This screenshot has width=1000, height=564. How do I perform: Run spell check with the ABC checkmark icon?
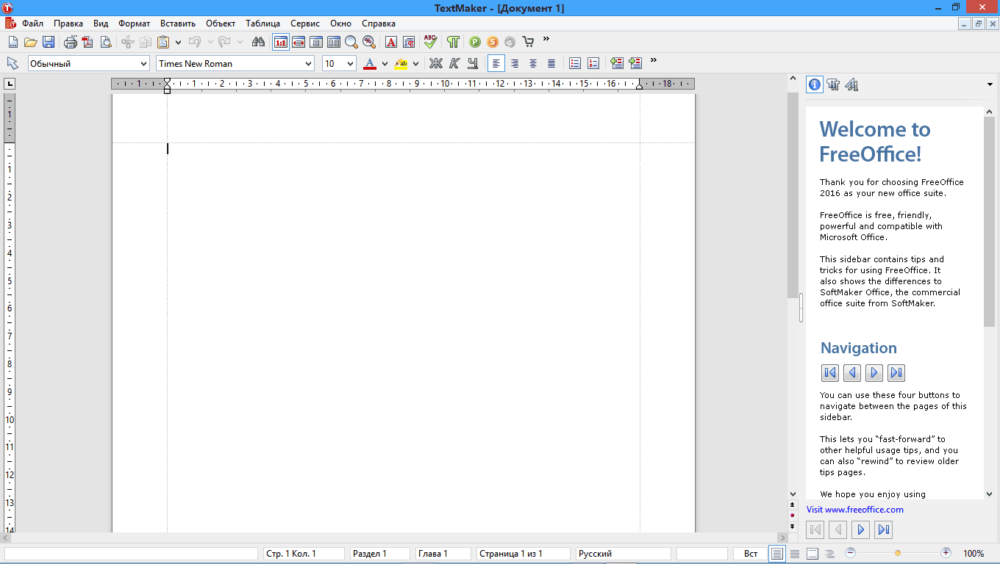[430, 42]
